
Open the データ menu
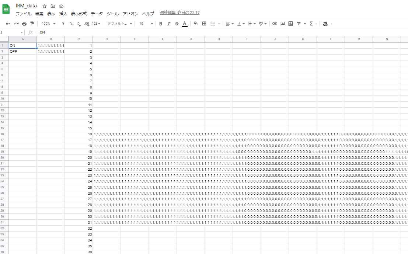coord(97,14)
